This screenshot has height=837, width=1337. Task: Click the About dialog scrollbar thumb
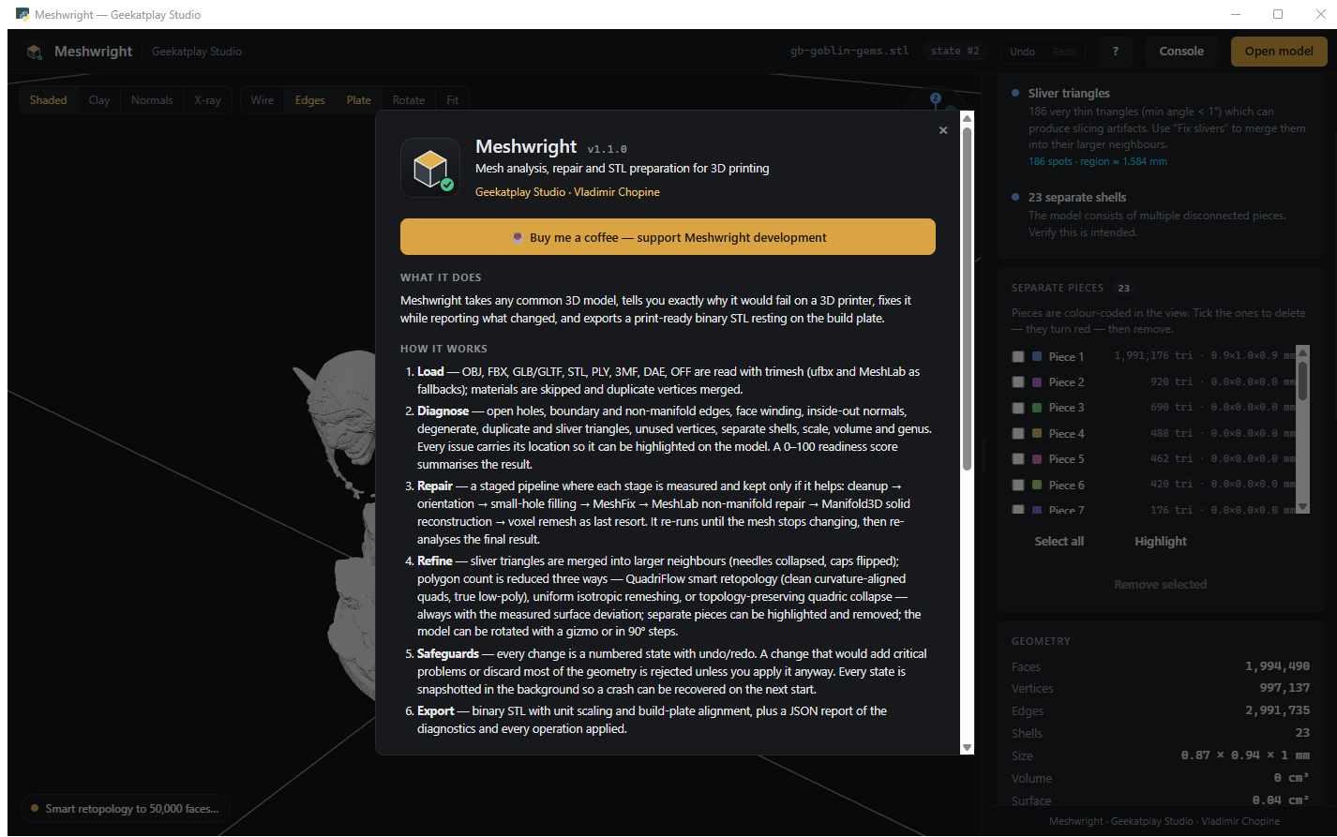(968, 298)
